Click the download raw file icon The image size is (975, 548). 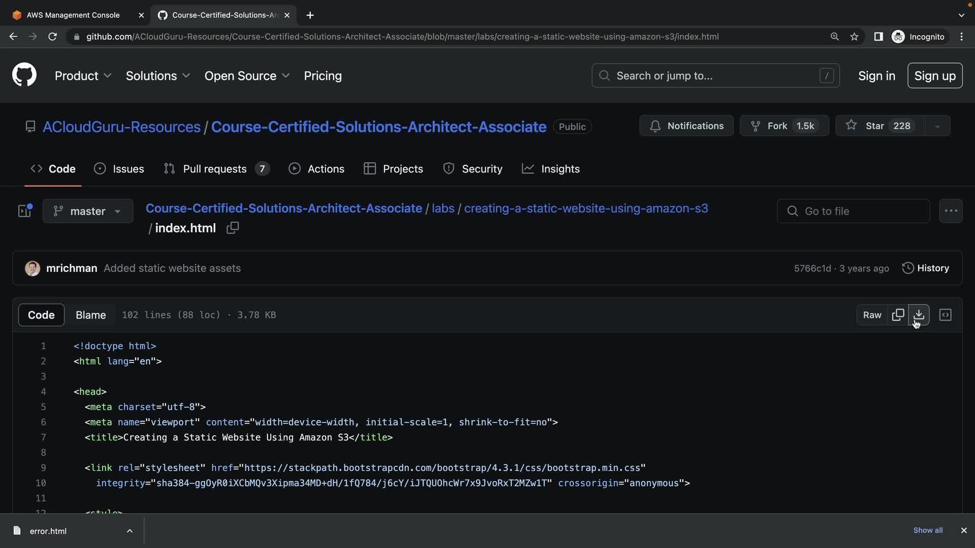coord(919,315)
